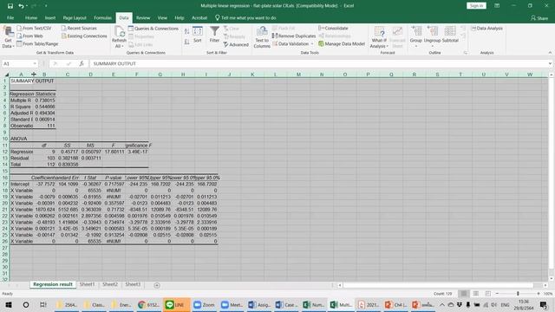This screenshot has height=312, width=555.
Task: Show the Queries & Connections pane
Action: pyautogui.click(x=153, y=29)
